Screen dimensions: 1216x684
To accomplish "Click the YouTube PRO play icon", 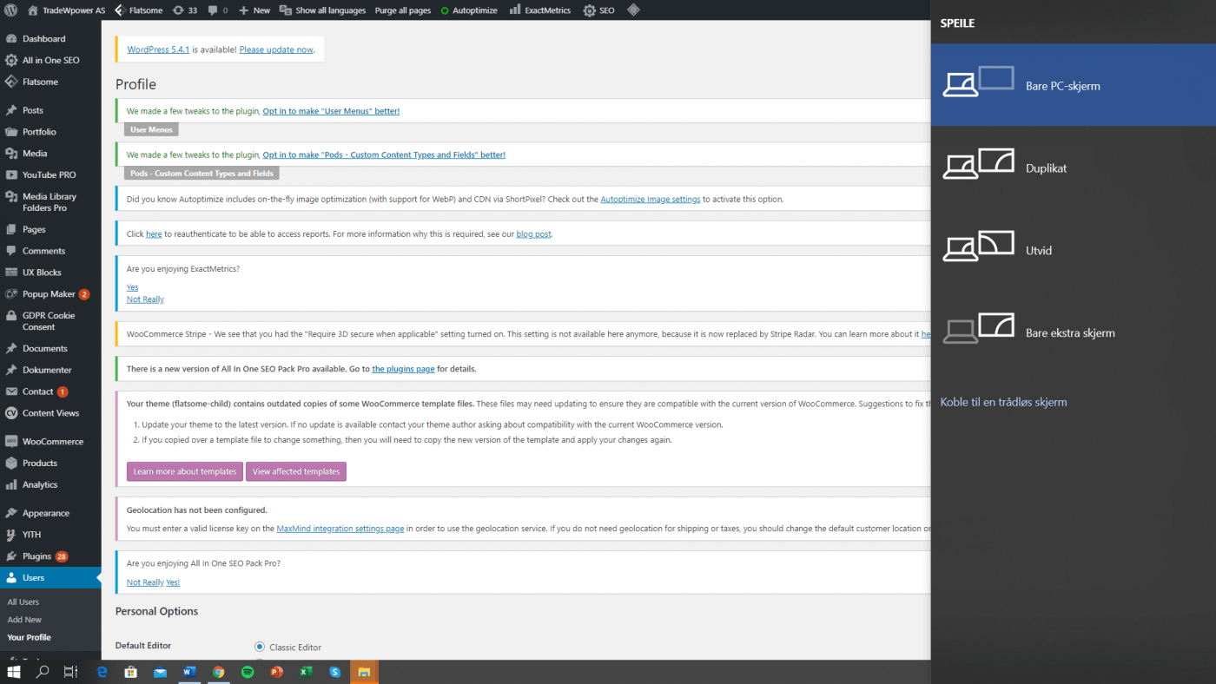I will (x=11, y=174).
